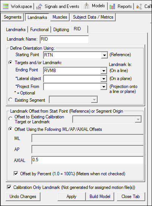This screenshot has width=152, height=206.
Task: Select Targets and/or Landmarks radio button
Action: point(10,63)
